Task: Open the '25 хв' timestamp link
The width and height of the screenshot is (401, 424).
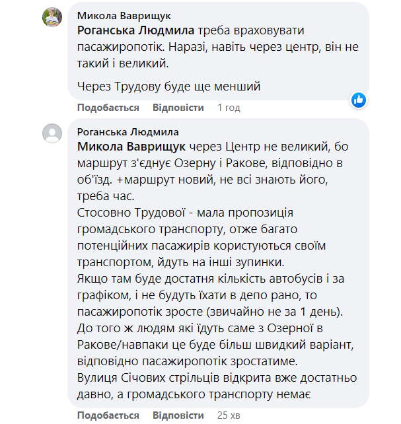Action: click(x=231, y=415)
